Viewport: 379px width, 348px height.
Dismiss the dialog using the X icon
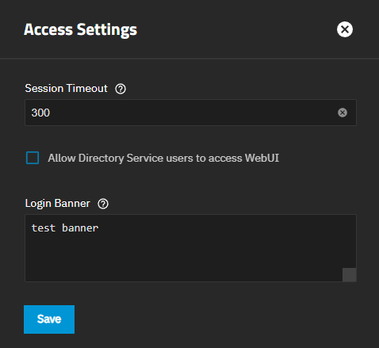coord(345,29)
